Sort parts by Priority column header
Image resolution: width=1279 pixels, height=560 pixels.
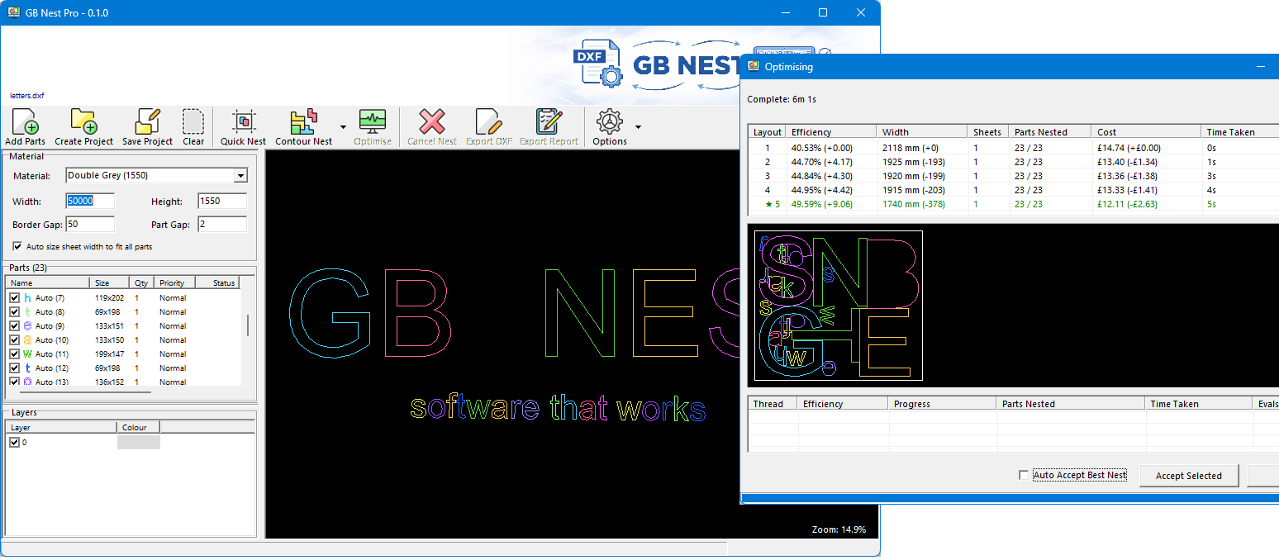(173, 282)
